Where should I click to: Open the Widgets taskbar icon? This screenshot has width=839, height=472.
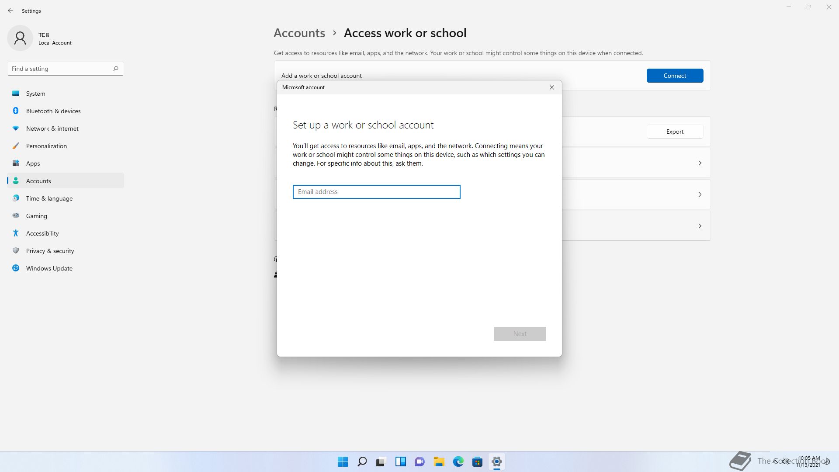pyautogui.click(x=401, y=462)
